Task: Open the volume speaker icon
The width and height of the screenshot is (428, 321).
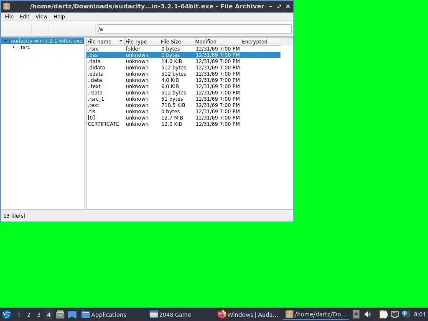Action: (368, 314)
